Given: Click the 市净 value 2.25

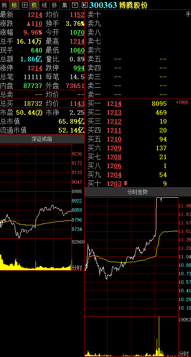Looking at the screenshot, I should coord(77,113).
